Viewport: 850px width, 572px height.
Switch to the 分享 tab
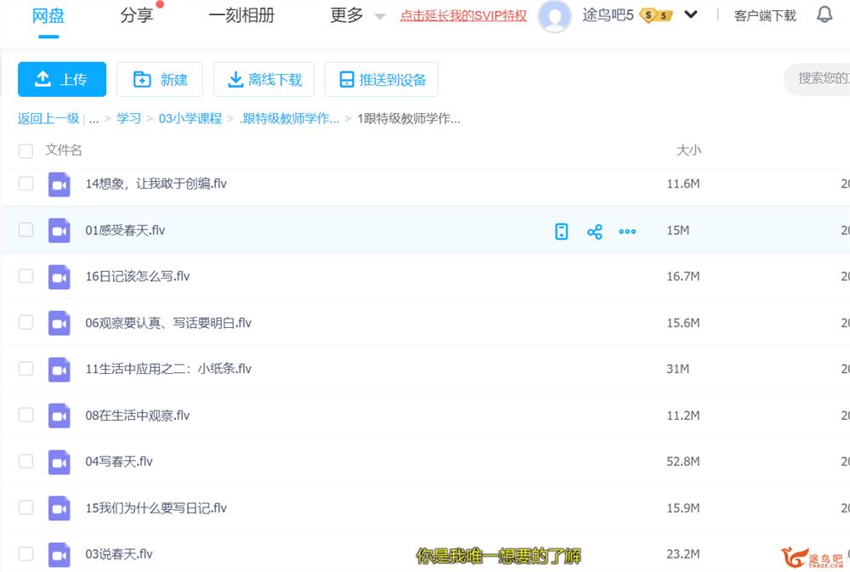coord(137,15)
